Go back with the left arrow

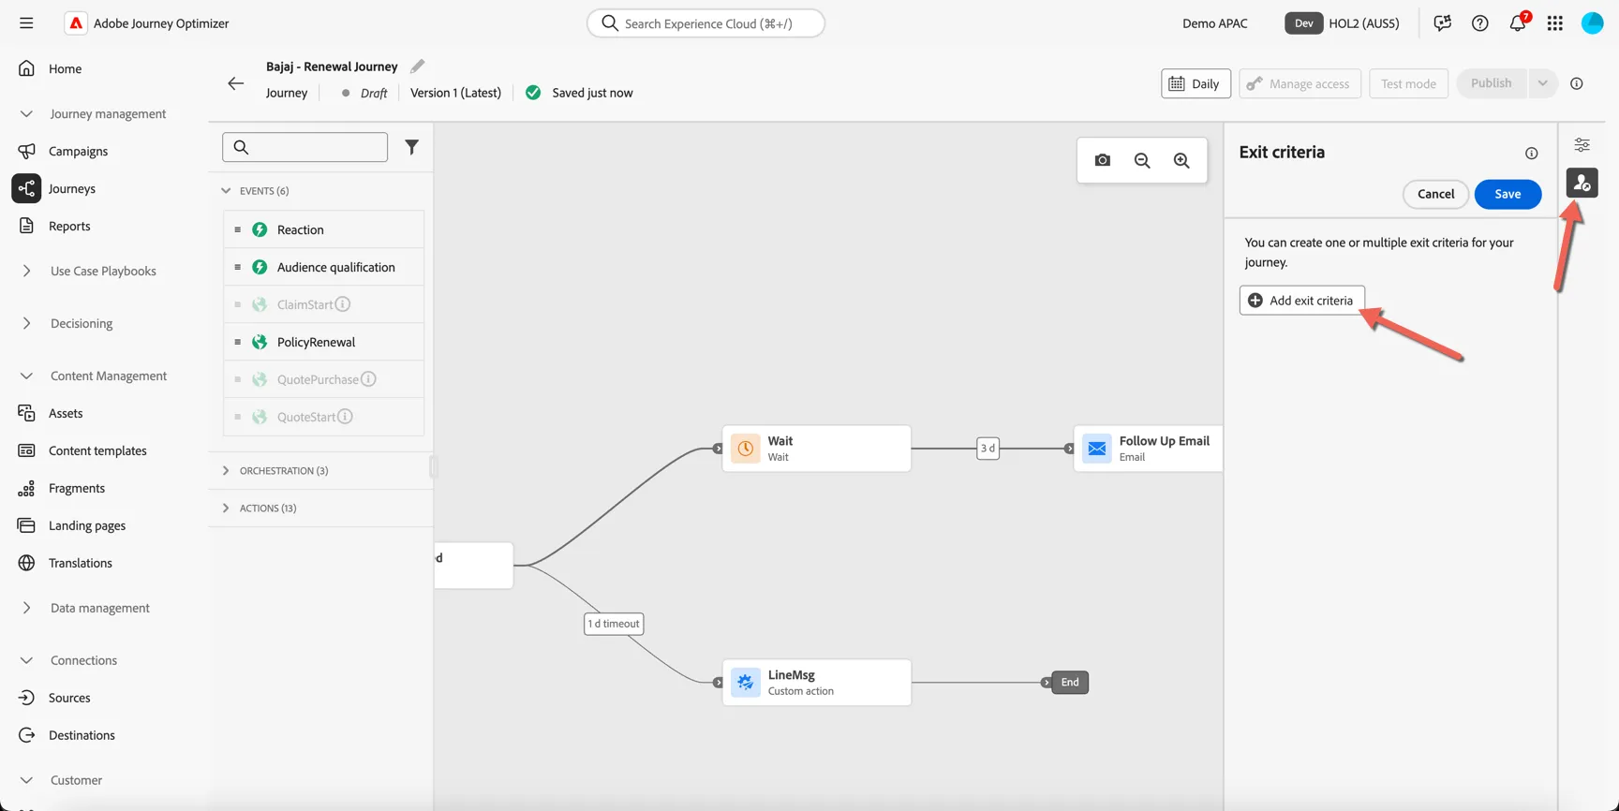tap(235, 83)
